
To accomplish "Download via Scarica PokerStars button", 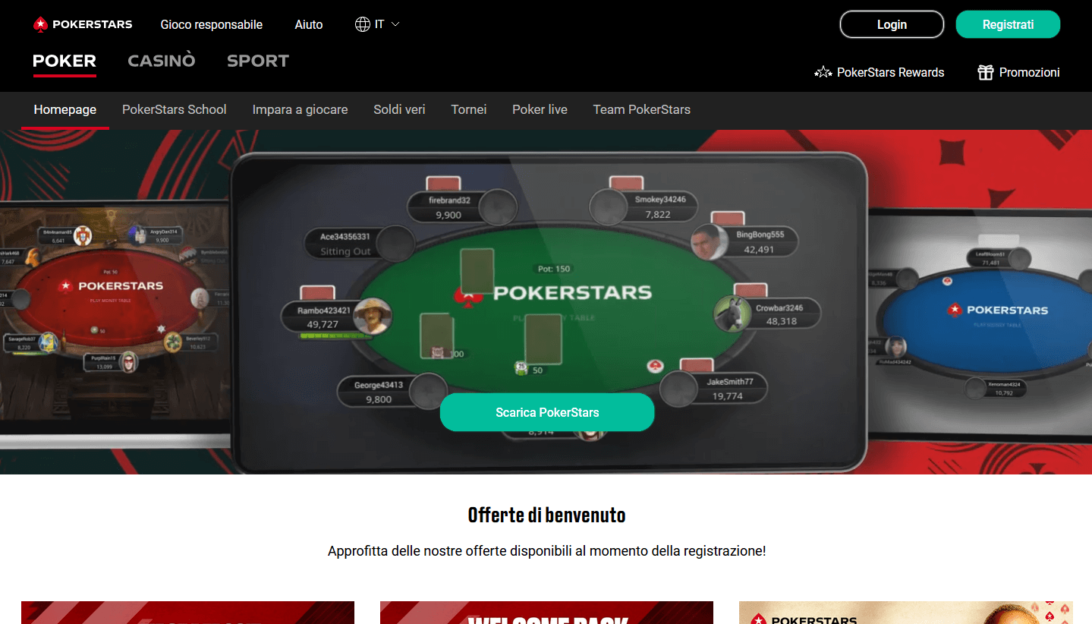I will (x=547, y=412).
